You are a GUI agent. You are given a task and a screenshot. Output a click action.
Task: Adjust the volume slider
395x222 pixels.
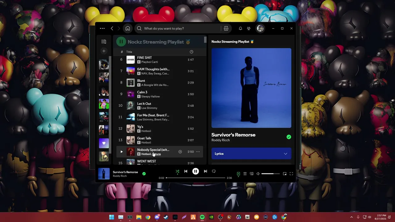(270, 174)
